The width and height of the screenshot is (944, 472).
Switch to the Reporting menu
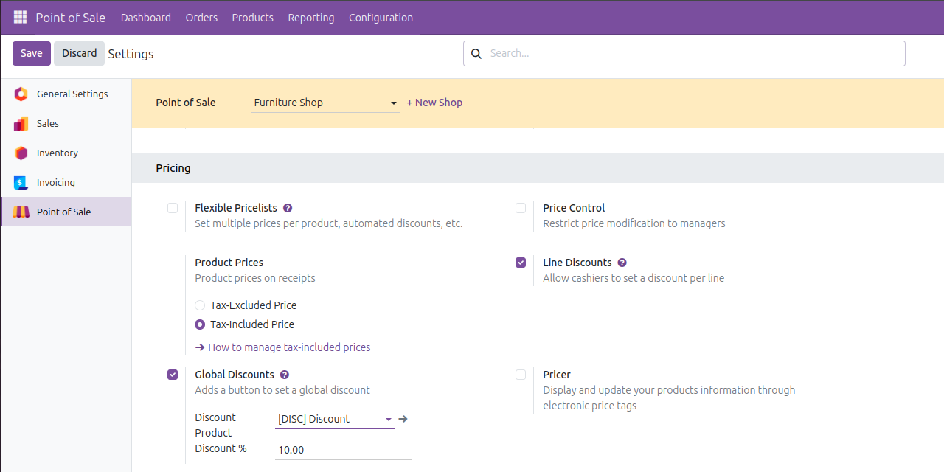tap(311, 17)
